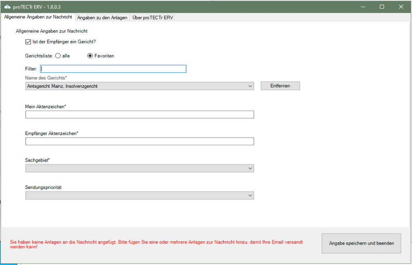This screenshot has height=265, width=412.
Task: Click 'Angabe speichern und beenden' button
Action: pyautogui.click(x=361, y=243)
